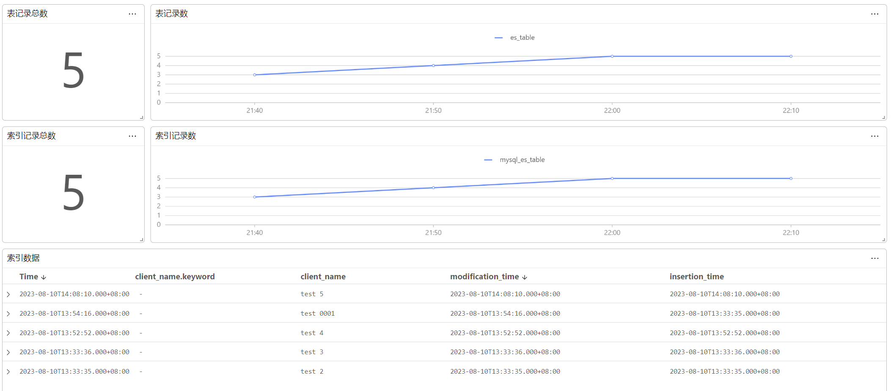This screenshot has height=391, width=891.
Task: Open options menu for 索引数据 panel
Action: point(874,259)
